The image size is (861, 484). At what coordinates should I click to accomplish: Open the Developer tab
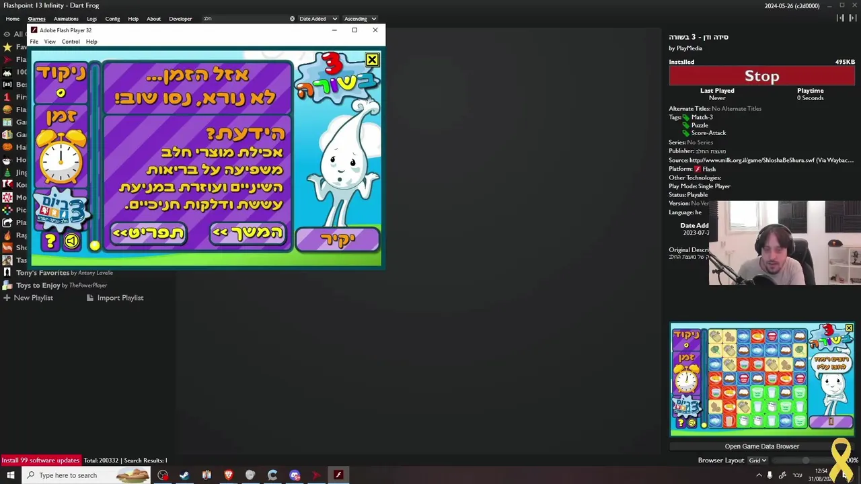180,19
